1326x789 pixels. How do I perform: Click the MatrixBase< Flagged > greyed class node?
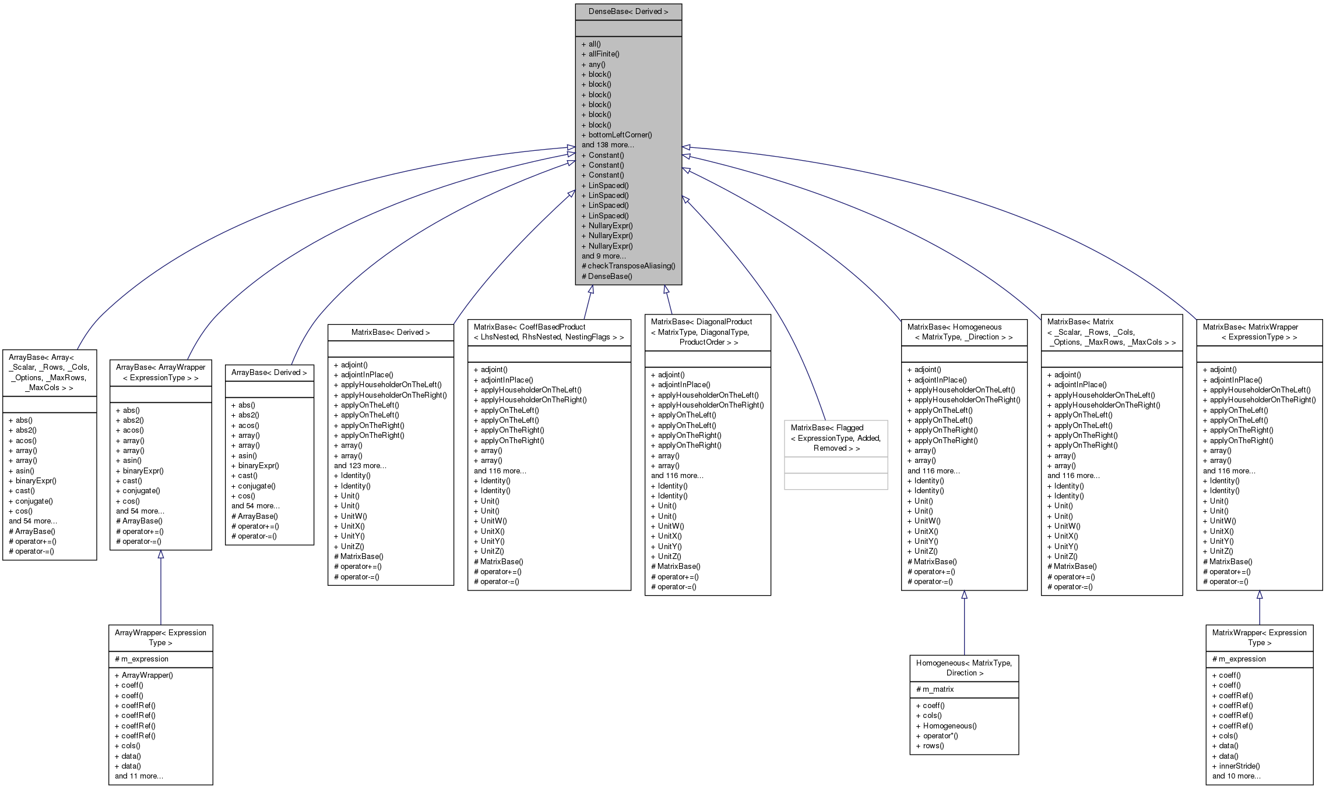pos(836,438)
